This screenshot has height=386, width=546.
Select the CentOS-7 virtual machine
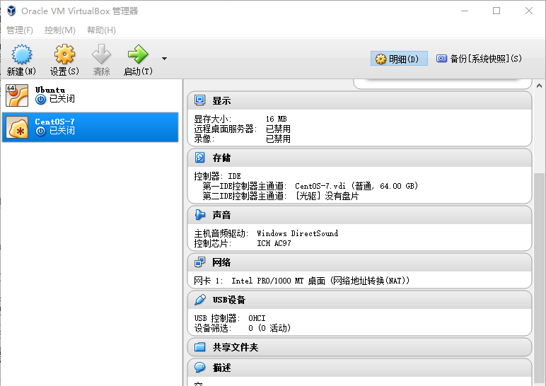point(91,127)
